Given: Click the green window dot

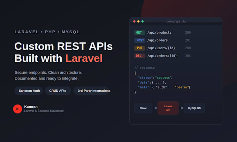Looking at the screenshot, I should tap(143, 22).
